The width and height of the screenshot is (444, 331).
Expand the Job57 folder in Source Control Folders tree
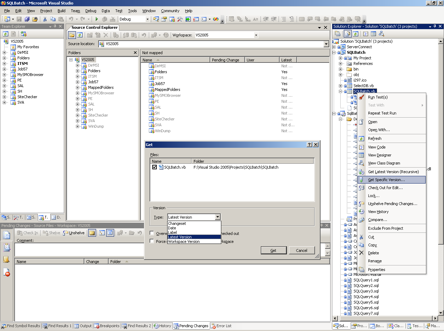78,82
